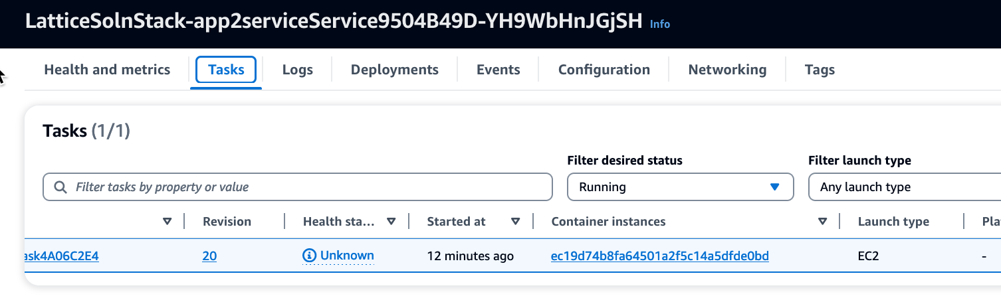Open the Filter launch type dropdown
1001x304 pixels.
(905, 187)
